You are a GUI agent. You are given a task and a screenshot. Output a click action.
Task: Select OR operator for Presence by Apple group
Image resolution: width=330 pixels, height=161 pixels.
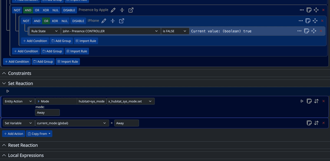[37, 10]
